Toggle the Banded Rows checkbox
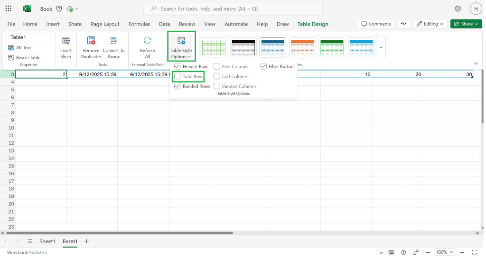This screenshot has height=257, width=486. [x=178, y=86]
